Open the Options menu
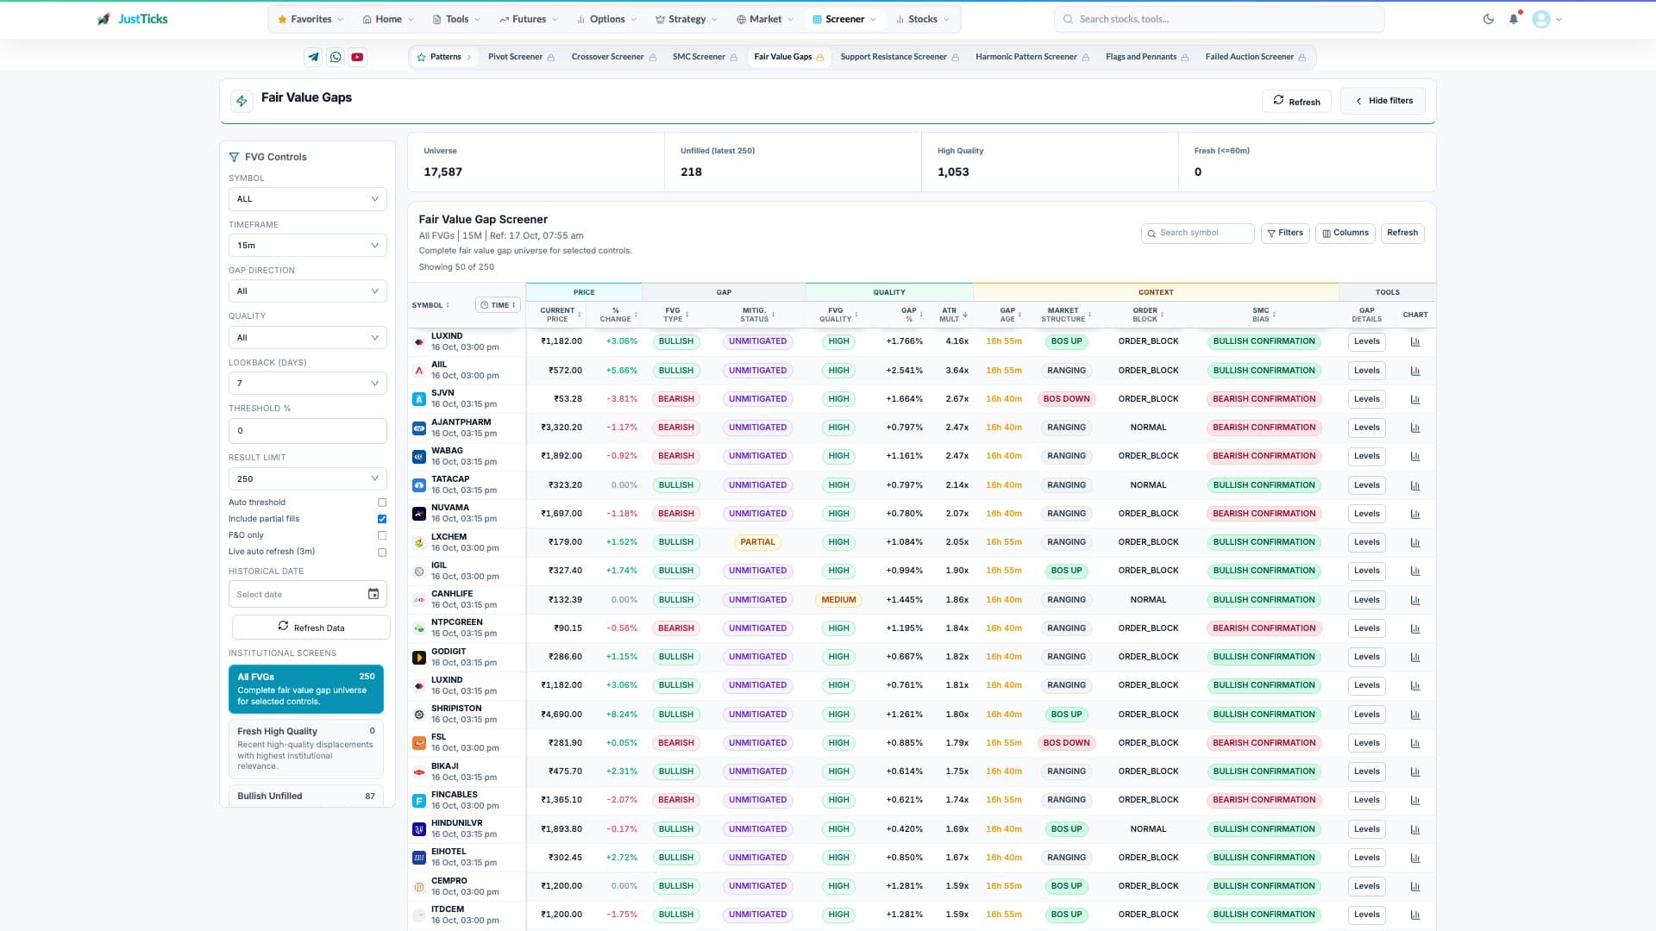 click(x=606, y=19)
